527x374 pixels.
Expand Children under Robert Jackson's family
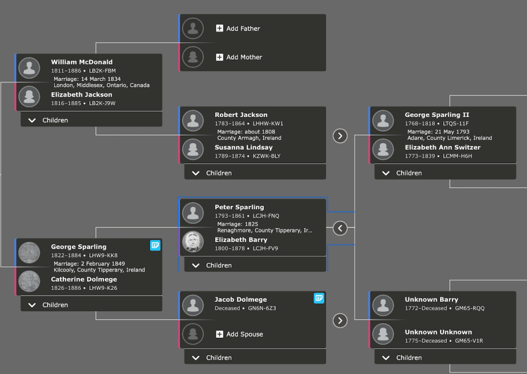tap(212, 173)
